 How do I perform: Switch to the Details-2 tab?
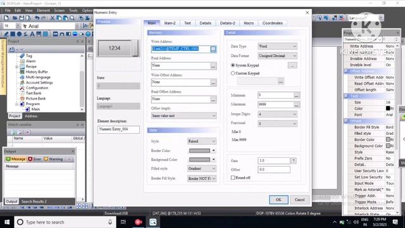click(228, 23)
